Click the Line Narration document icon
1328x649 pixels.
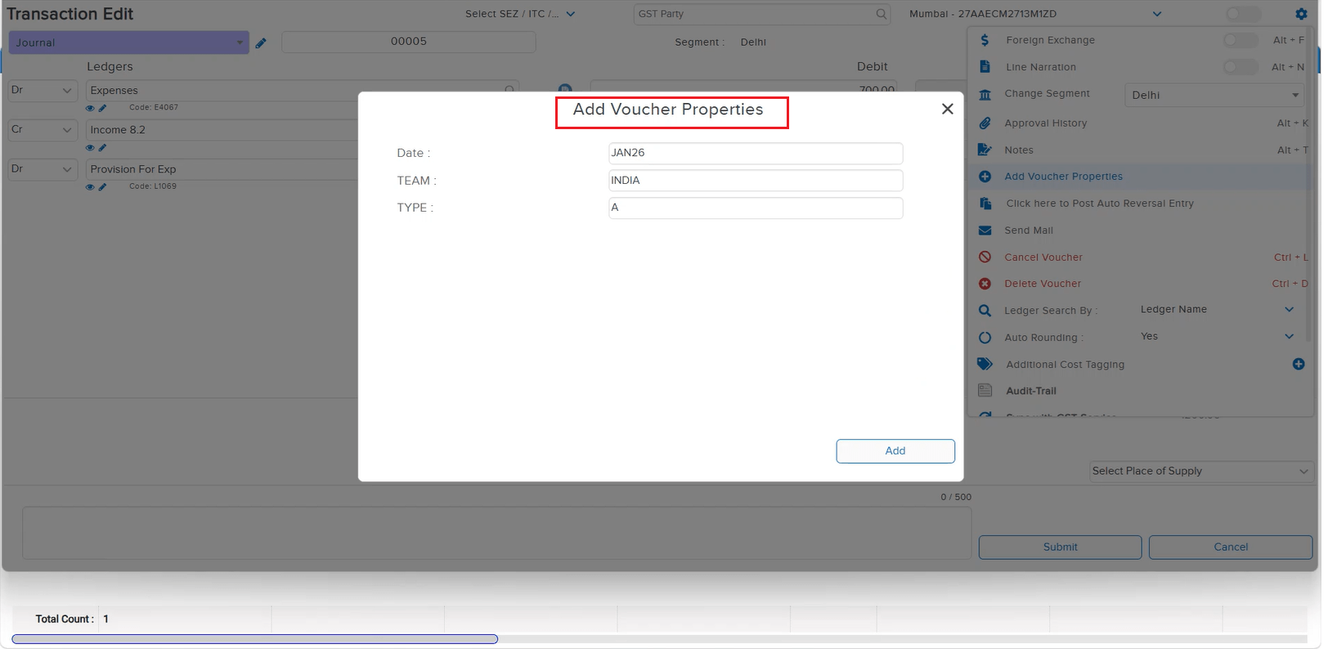tap(985, 67)
